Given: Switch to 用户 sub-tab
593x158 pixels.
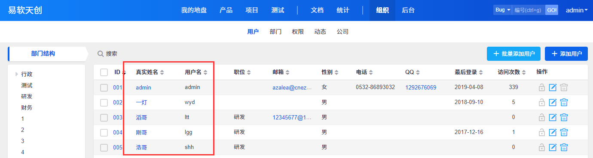Looking at the screenshot, I should tap(253, 32).
